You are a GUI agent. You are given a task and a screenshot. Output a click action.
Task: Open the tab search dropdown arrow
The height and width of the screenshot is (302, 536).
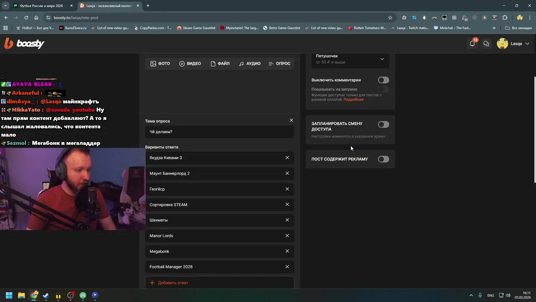pyautogui.click(x=5, y=6)
